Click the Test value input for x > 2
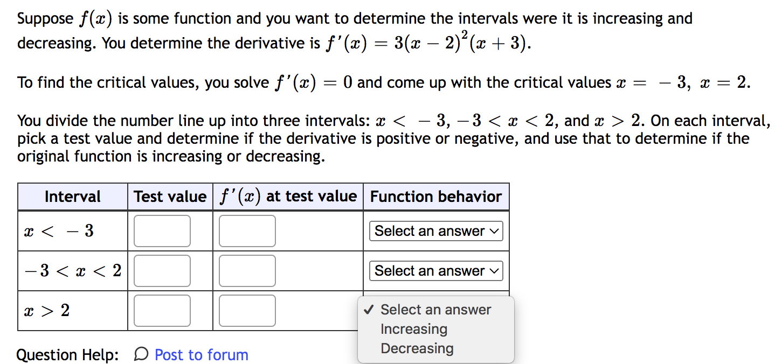Screen dimensions: 775x364 tap(162, 310)
